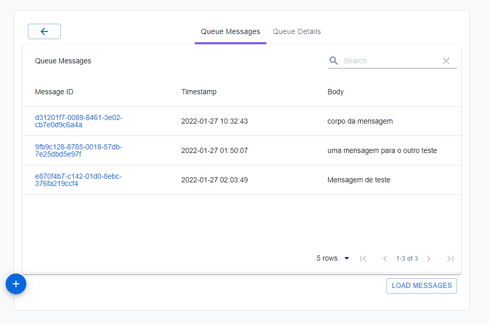489x324 pixels.
Task: Click the search magnifier icon
Action: [333, 60]
